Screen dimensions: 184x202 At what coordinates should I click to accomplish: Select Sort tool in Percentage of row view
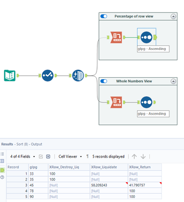tap(146, 37)
